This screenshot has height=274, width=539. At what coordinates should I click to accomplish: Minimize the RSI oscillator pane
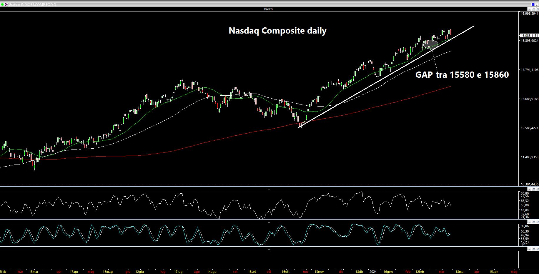pyautogui.click(x=529, y=189)
